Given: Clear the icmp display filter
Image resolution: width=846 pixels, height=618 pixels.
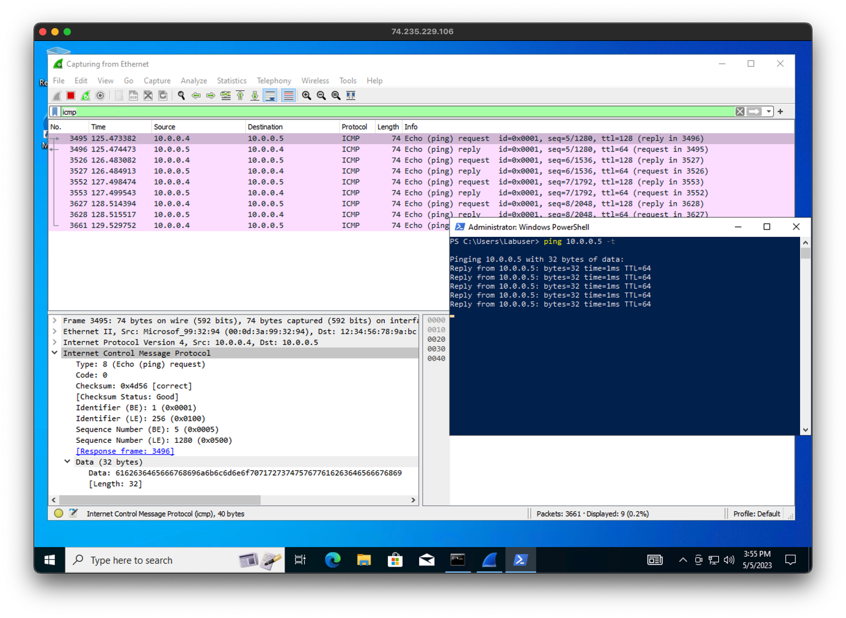Looking at the screenshot, I should click(740, 111).
